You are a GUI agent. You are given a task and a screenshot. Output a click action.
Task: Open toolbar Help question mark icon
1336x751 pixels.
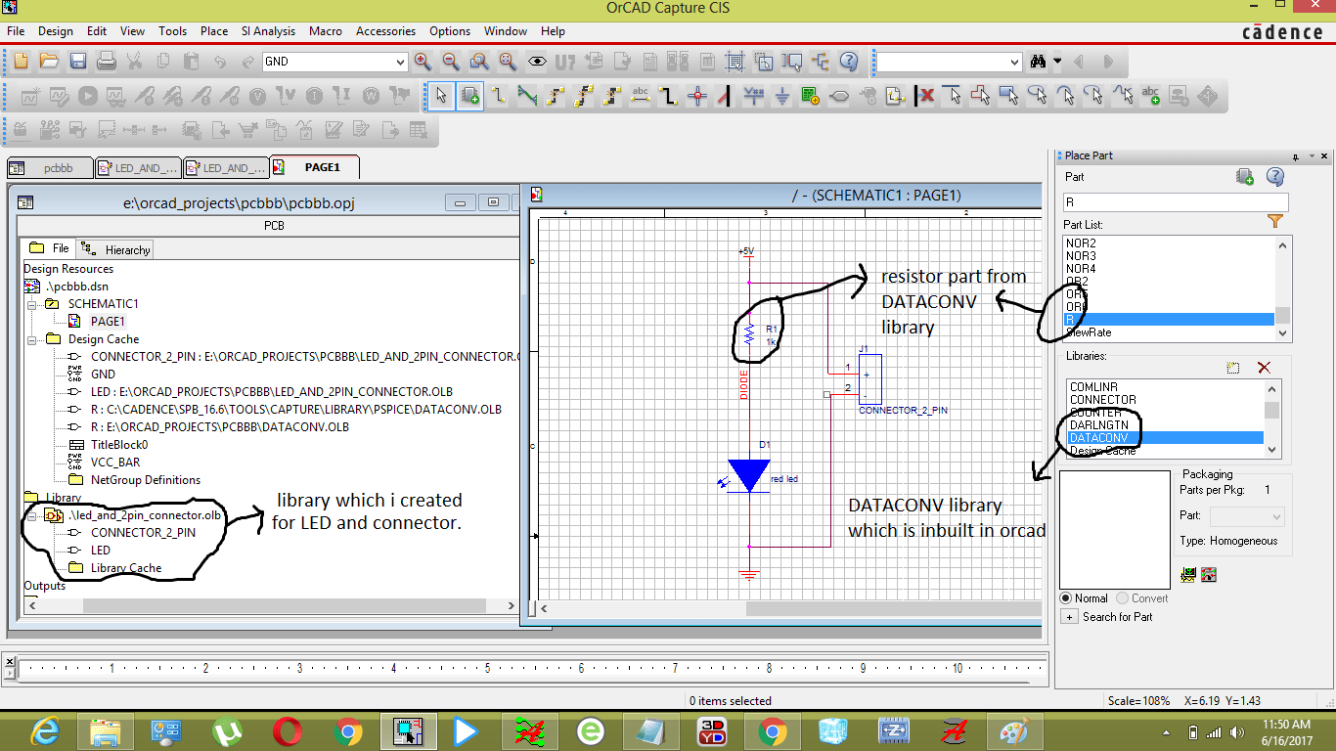pyautogui.click(x=848, y=62)
